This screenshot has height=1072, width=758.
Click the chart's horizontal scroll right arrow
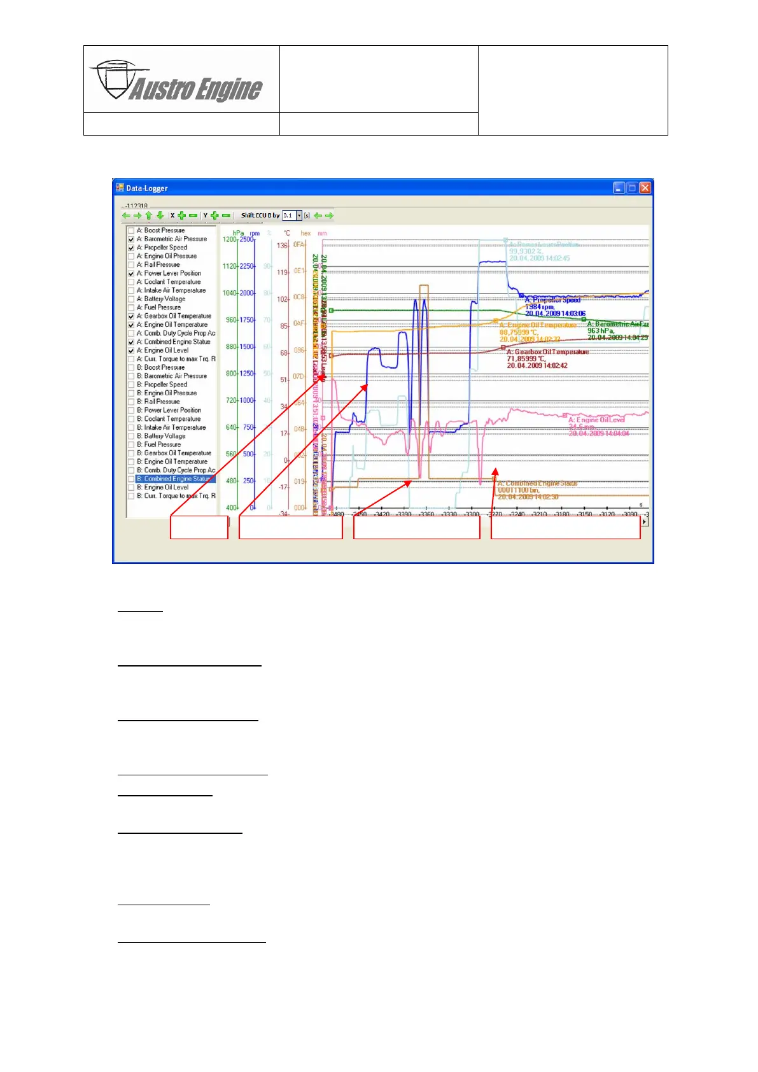[645, 521]
